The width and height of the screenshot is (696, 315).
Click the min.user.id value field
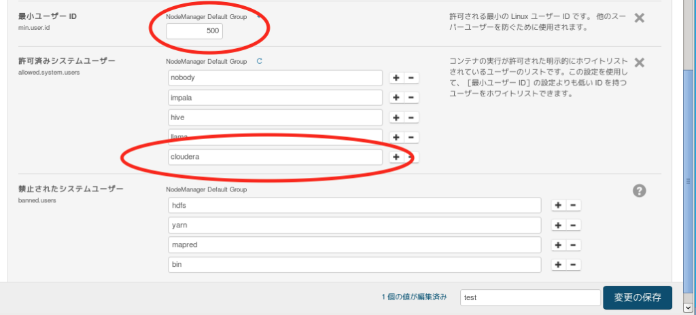pos(194,31)
